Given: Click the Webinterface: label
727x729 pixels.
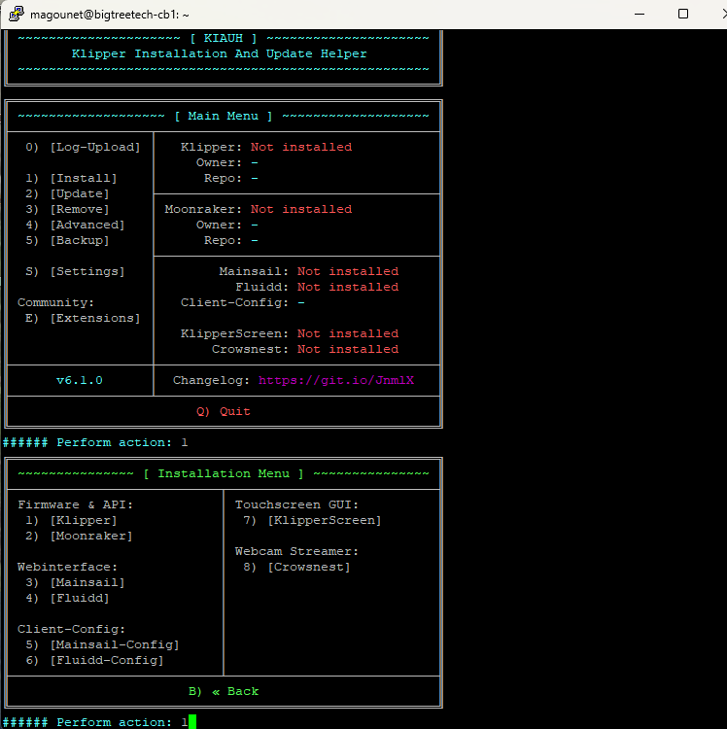Looking at the screenshot, I should pyautogui.click(x=67, y=568).
